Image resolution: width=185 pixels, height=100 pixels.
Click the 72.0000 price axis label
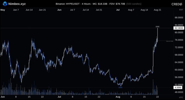(x=179, y=47)
